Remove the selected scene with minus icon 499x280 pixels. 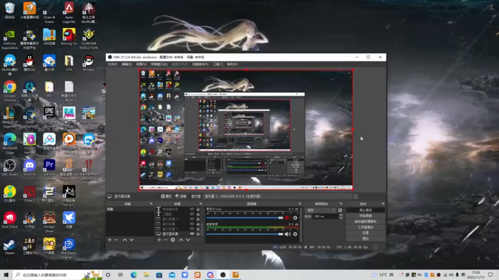(x=117, y=240)
